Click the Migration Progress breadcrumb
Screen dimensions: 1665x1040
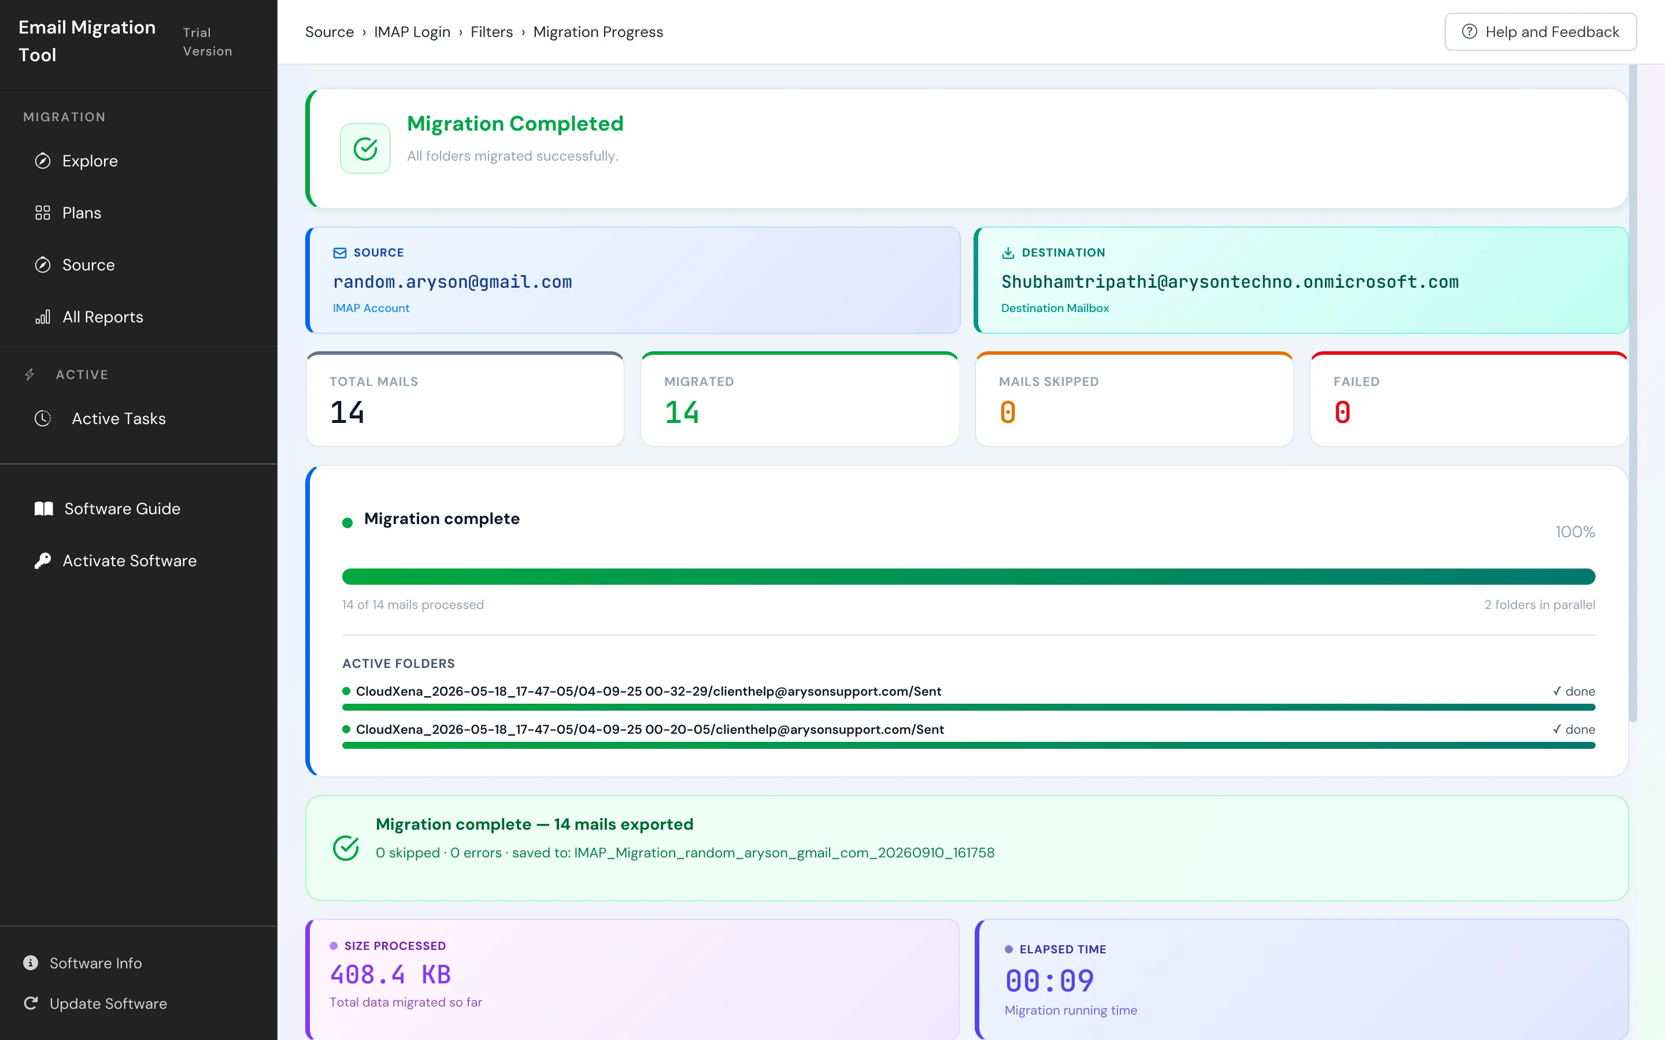coord(598,32)
